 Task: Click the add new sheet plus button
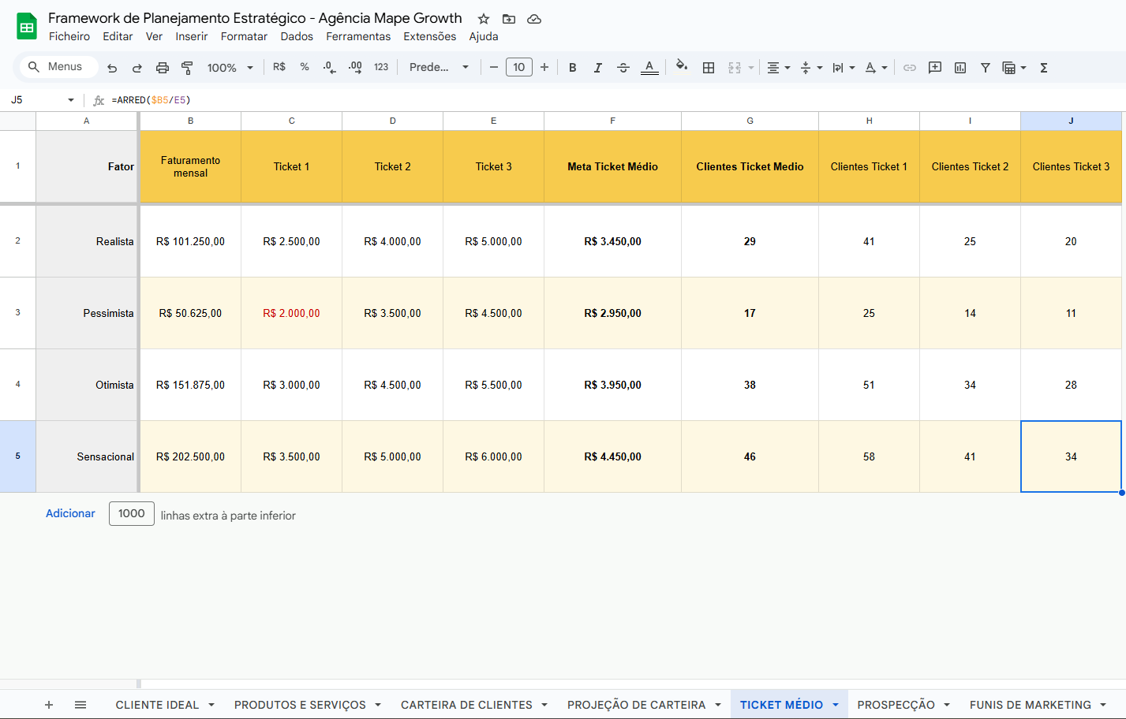49,705
